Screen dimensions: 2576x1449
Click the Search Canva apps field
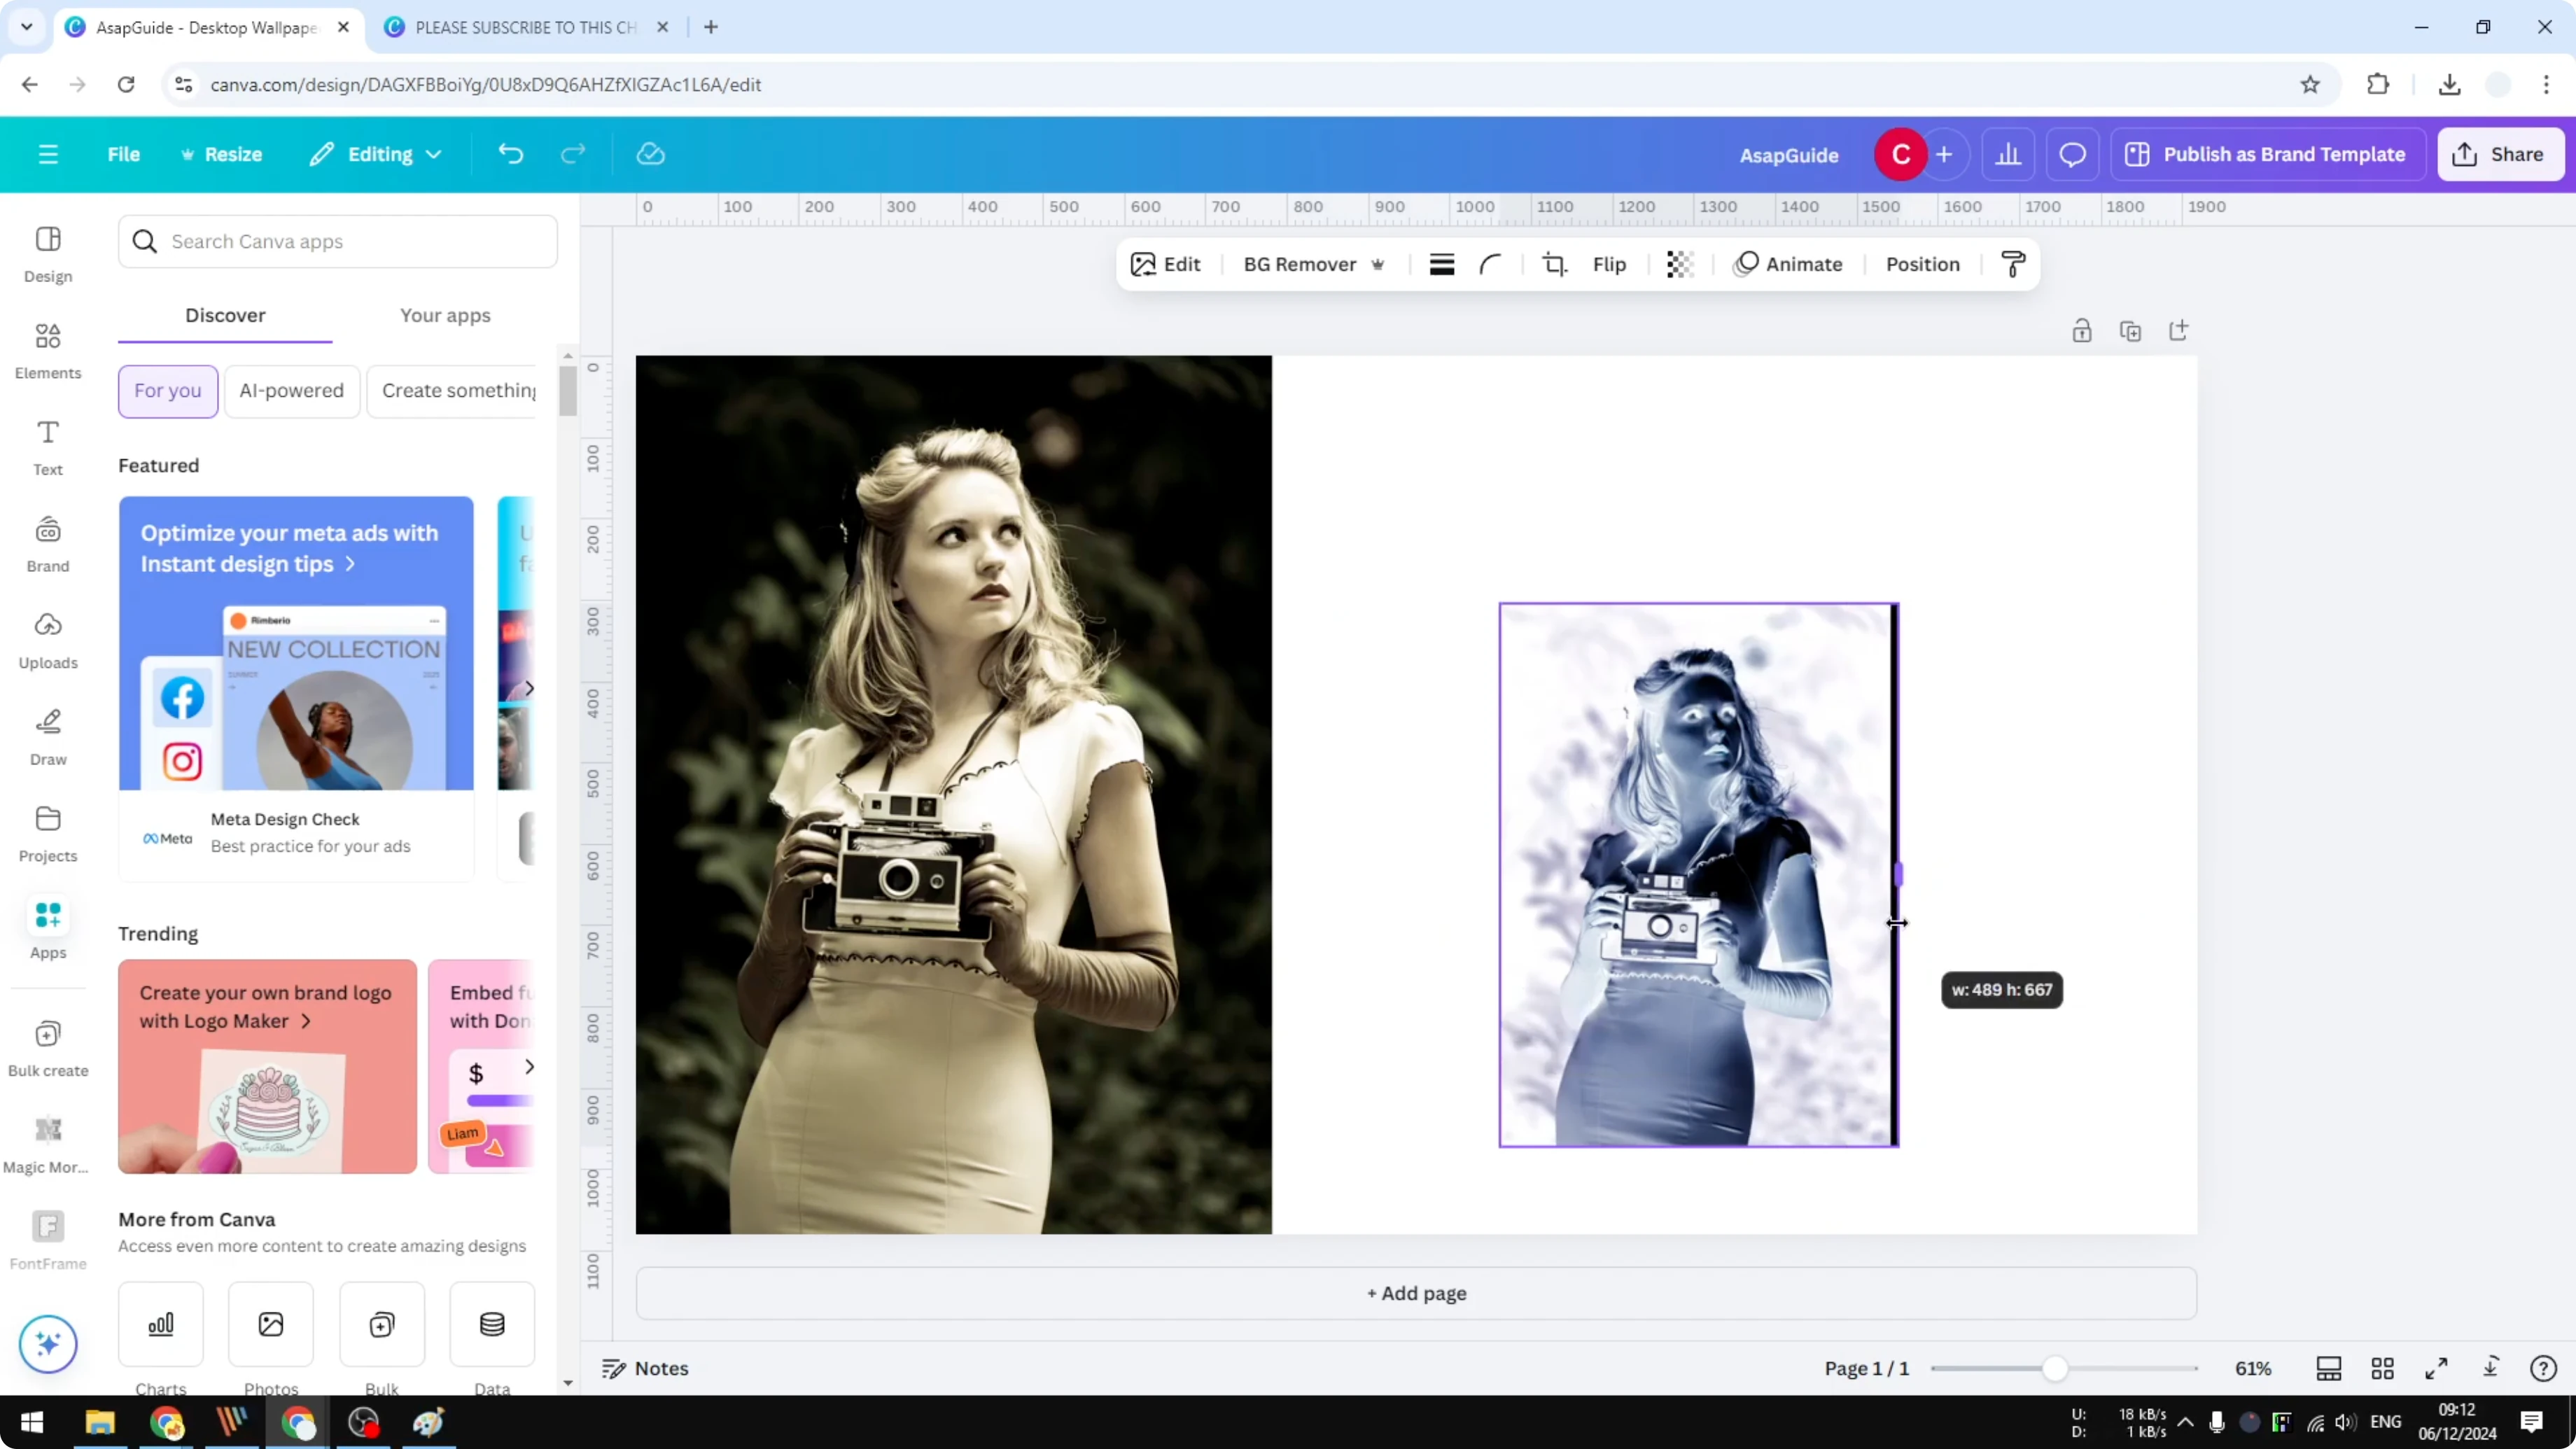pyautogui.click(x=338, y=241)
